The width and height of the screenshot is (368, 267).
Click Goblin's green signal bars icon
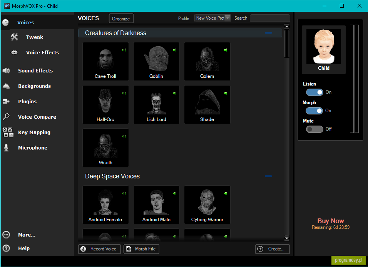pyautogui.click(x=175, y=50)
